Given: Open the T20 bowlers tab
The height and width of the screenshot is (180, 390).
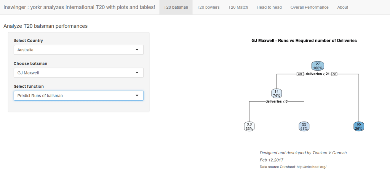Looking at the screenshot, I should click(208, 7).
